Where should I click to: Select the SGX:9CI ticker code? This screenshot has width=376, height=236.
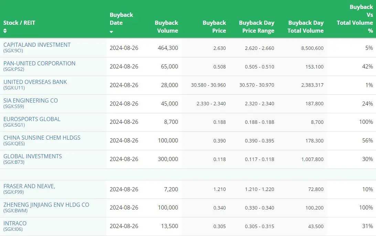(x=13, y=51)
